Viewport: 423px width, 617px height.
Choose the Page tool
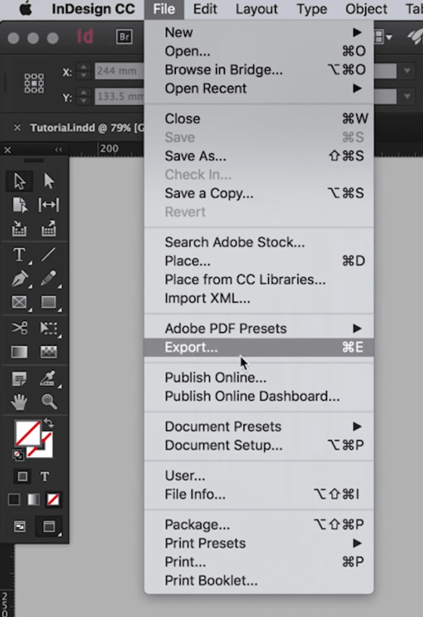click(x=20, y=205)
